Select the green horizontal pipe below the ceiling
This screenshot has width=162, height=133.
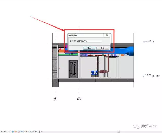(68, 54)
